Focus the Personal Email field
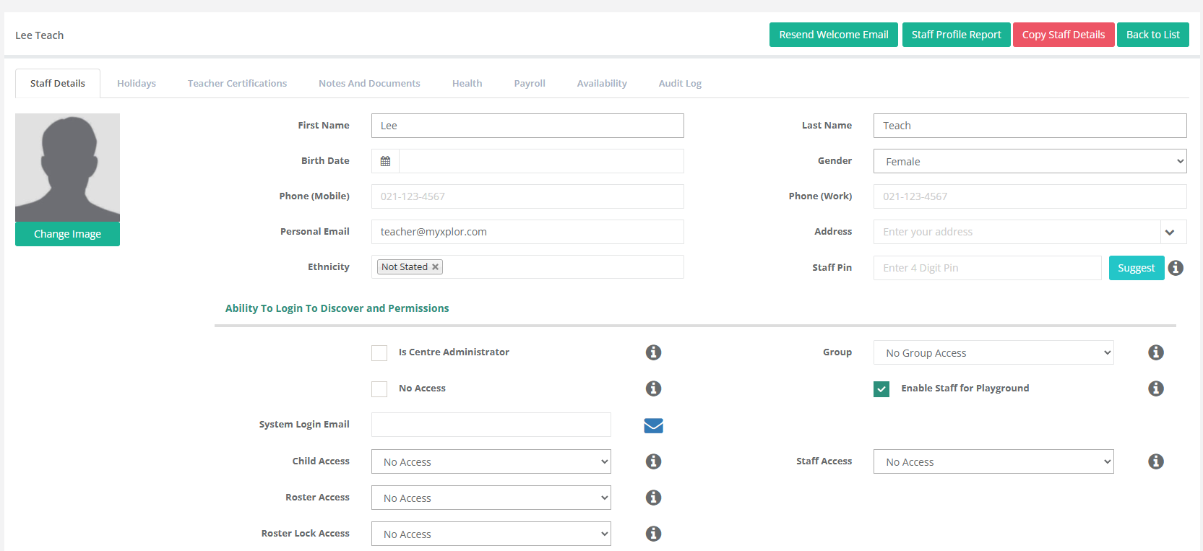This screenshot has height=551, width=1203. point(527,232)
